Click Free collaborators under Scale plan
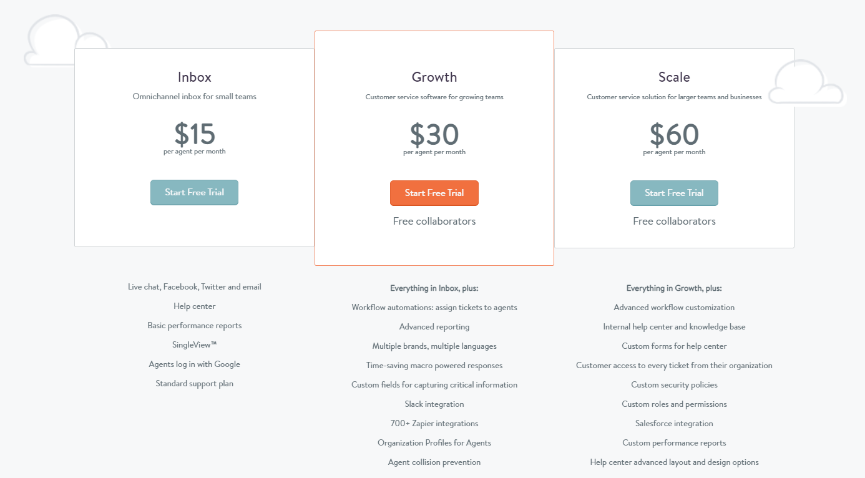The image size is (865, 478). 674,221
